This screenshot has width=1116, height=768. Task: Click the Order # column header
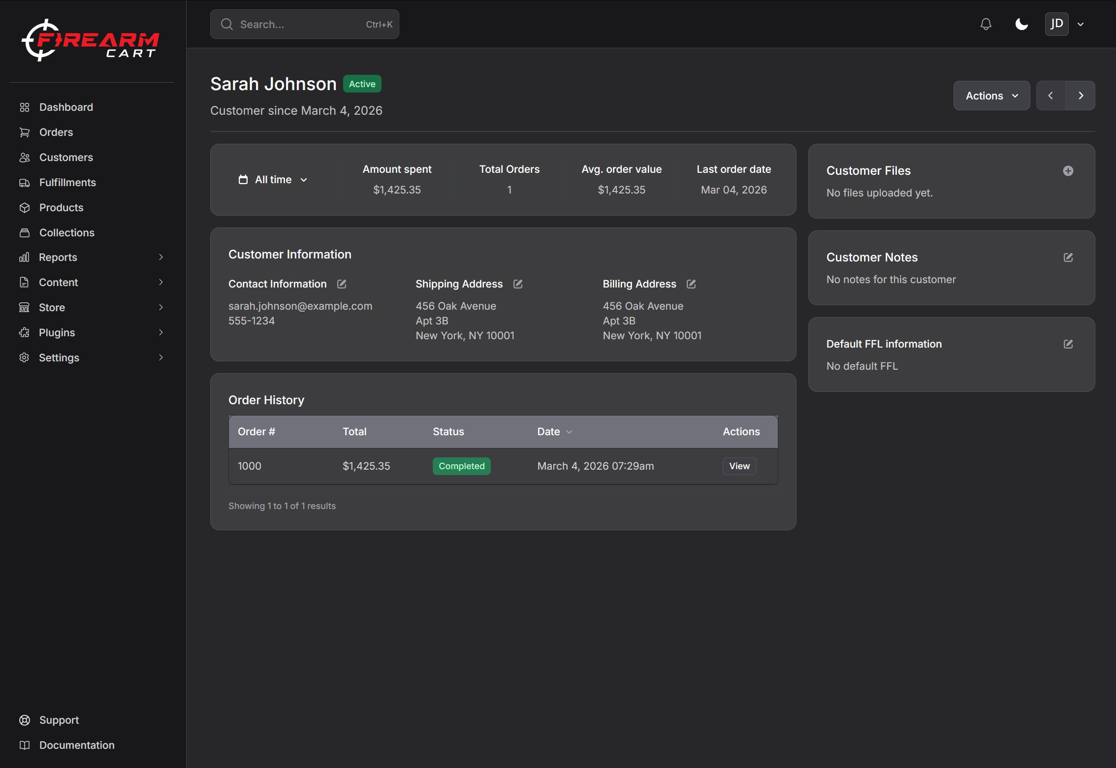coord(256,432)
